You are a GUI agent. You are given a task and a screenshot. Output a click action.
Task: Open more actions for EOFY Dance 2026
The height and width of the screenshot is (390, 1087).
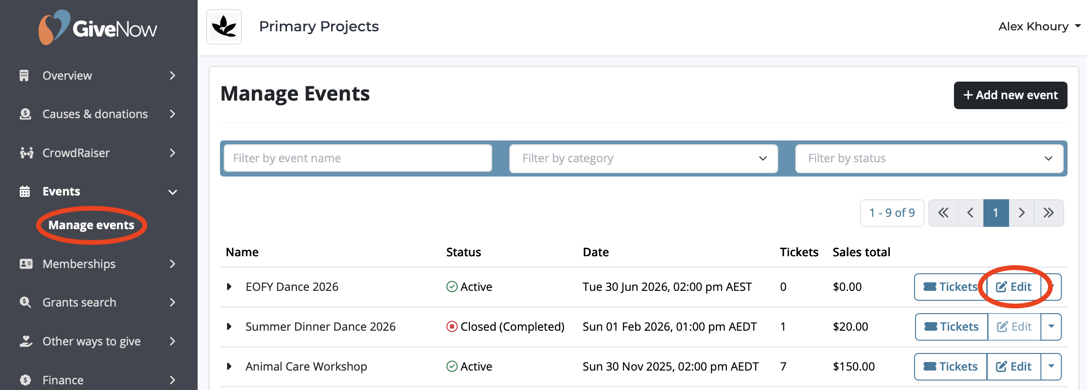click(x=1052, y=287)
